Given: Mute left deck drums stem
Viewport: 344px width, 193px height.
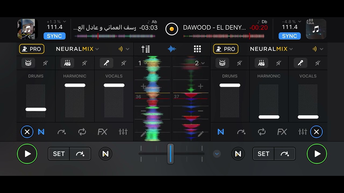Looking at the screenshot, I should click(45, 63).
